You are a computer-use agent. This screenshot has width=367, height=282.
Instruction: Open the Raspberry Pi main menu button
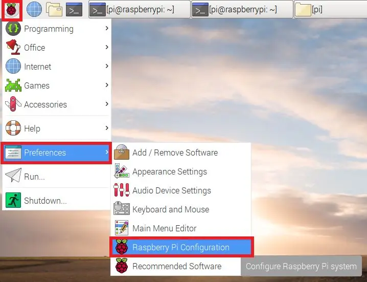pos(11,10)
